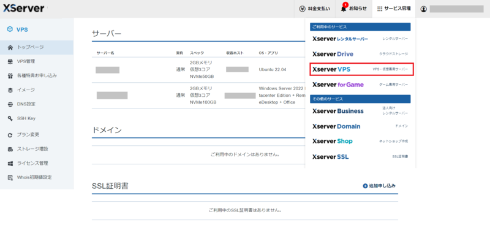Open ストレージ増設 in the sidebar
This screenshot has width=490, height=233.
click(x=37, y=149)
